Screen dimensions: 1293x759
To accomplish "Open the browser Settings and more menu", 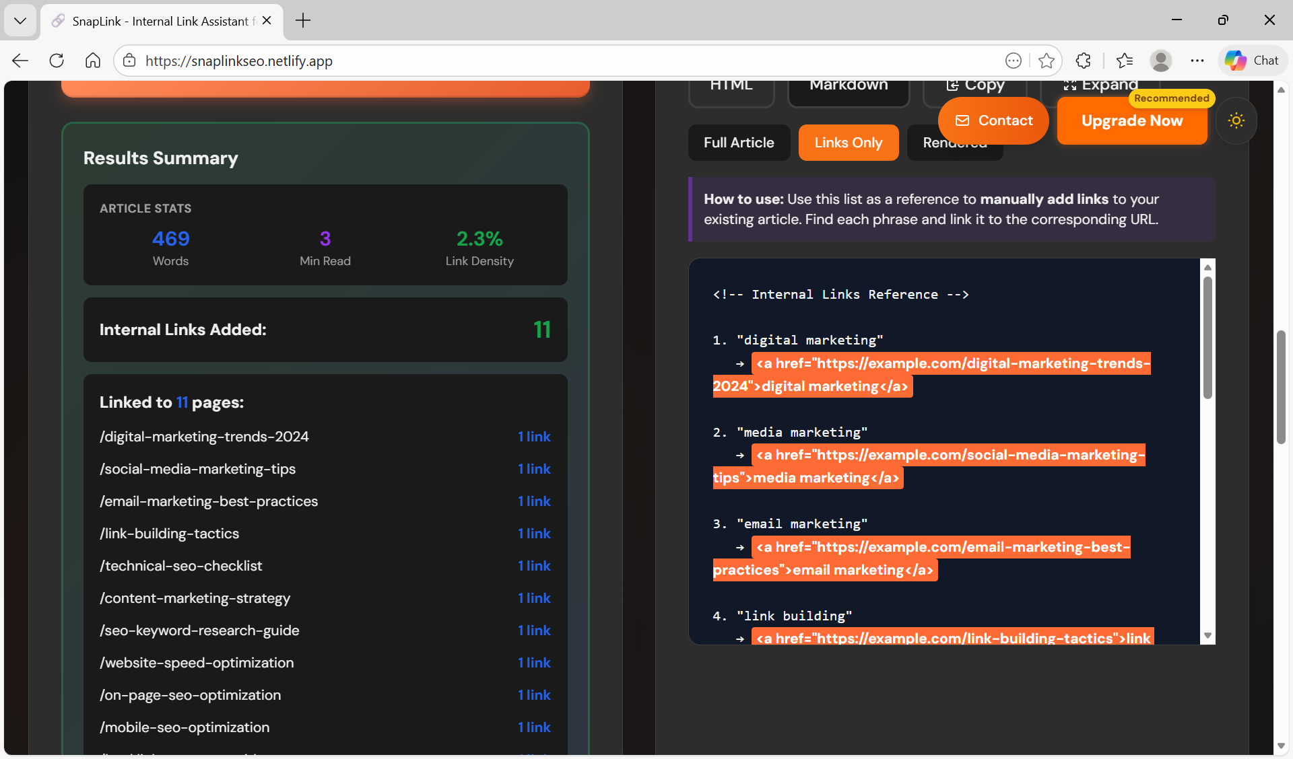I will pyautogui.click(x=1197, y=61).
